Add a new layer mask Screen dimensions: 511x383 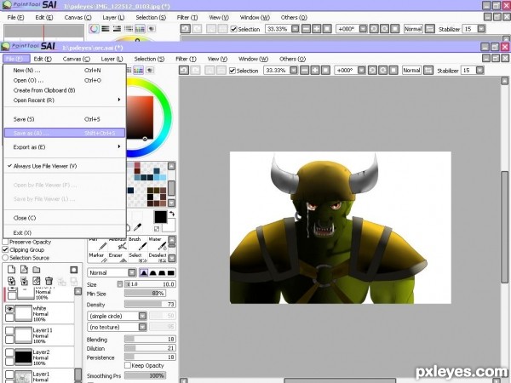pos(73,270)
